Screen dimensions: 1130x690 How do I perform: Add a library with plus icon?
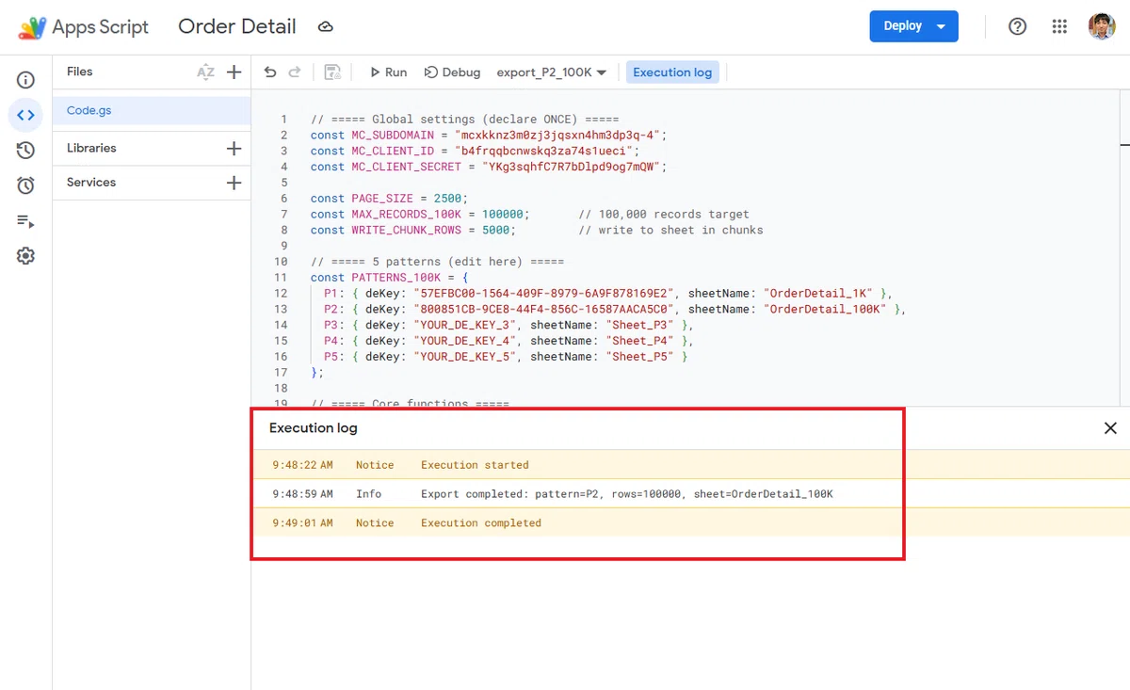point(234,149)
